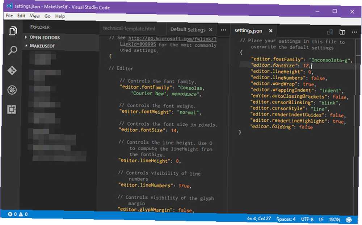Open the Edit menu
362x225 pixels.
pyautogui.click(x=21, y=16)
